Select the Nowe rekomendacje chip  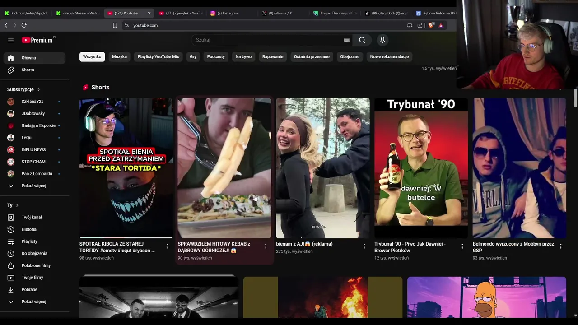point(389,57)
